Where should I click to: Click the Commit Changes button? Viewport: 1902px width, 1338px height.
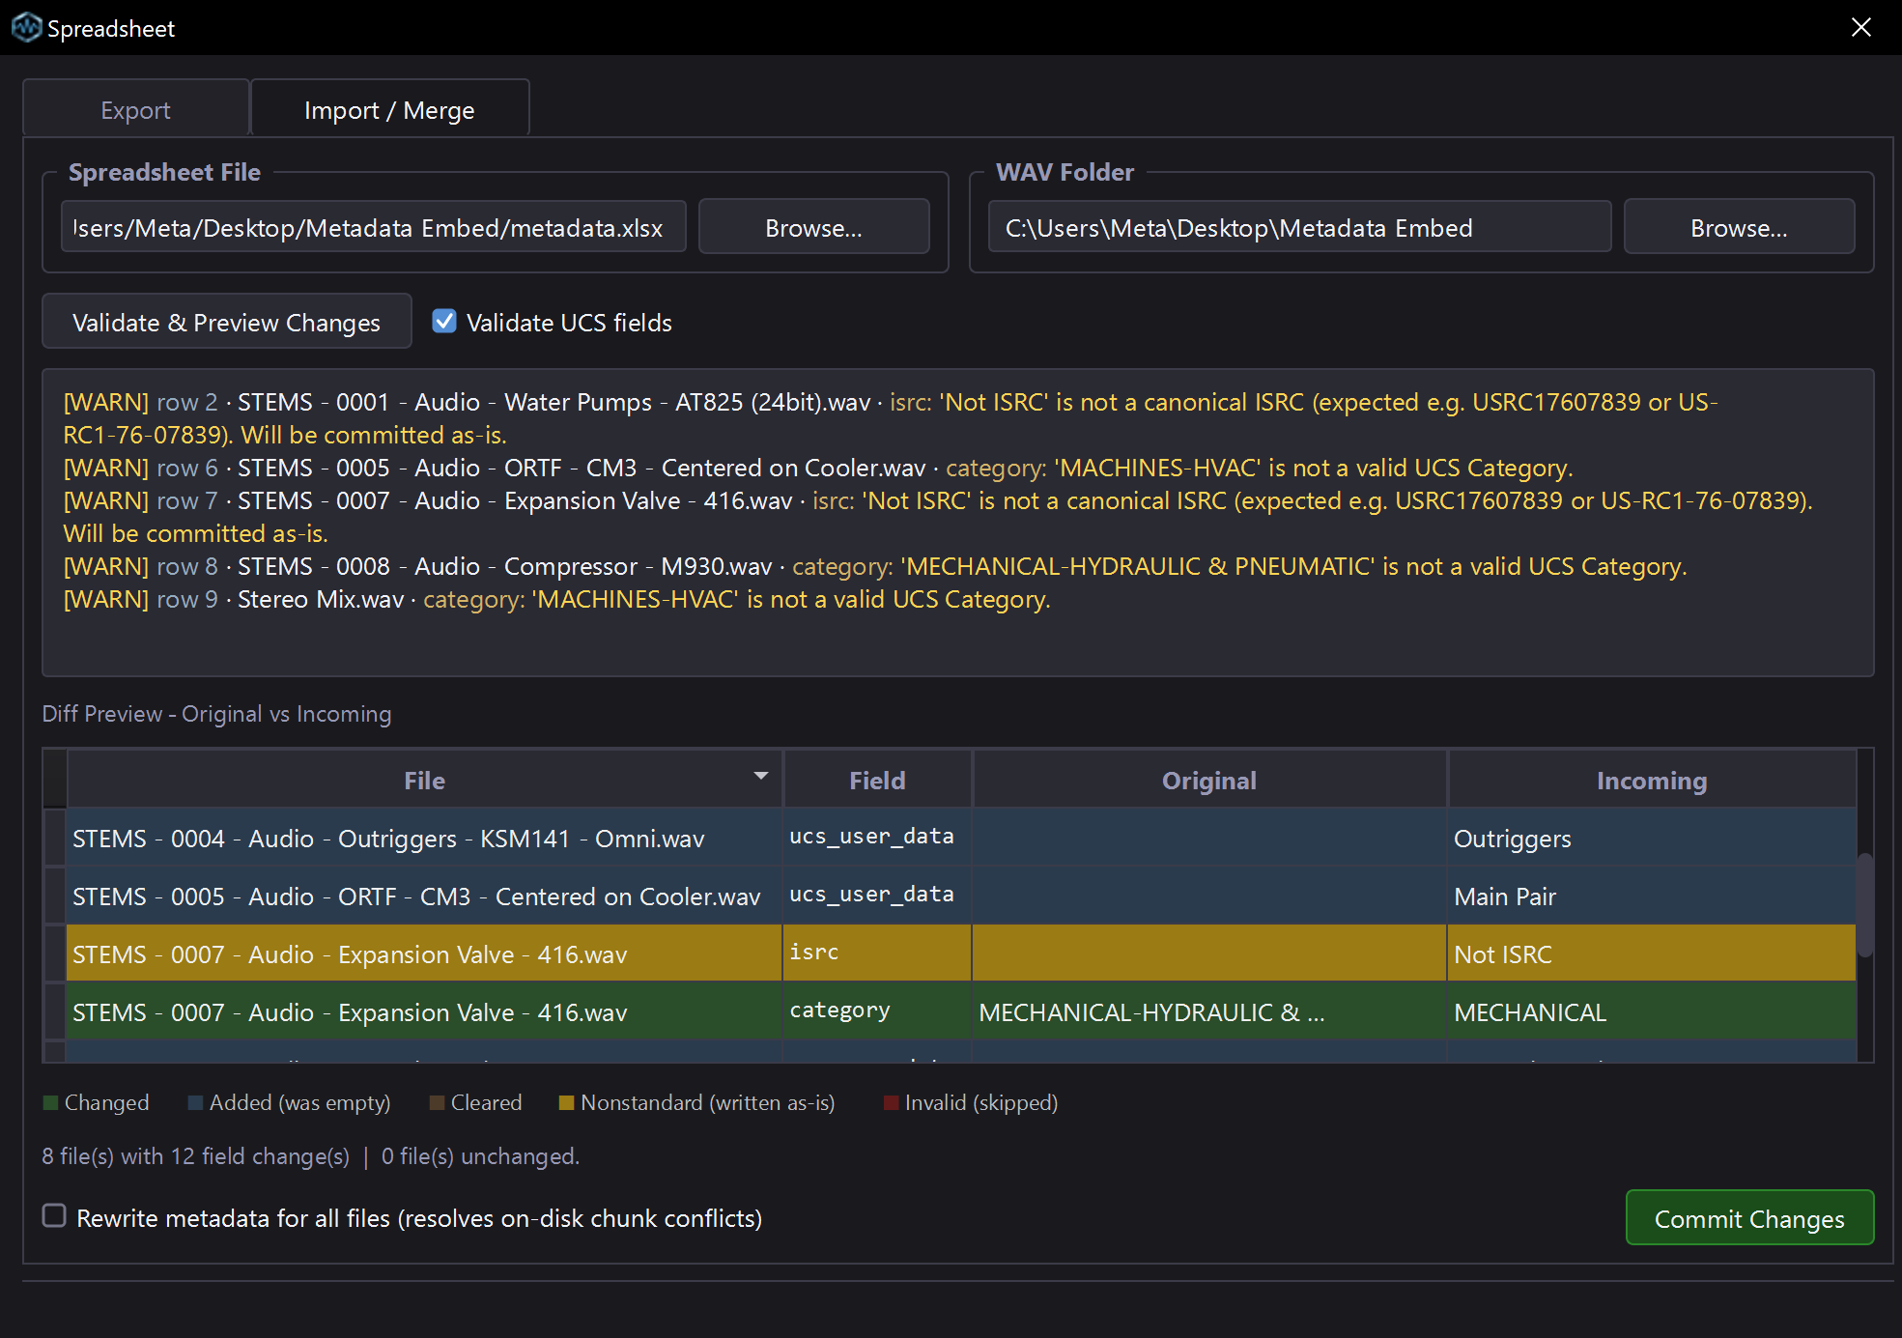click(1749, 1218)
